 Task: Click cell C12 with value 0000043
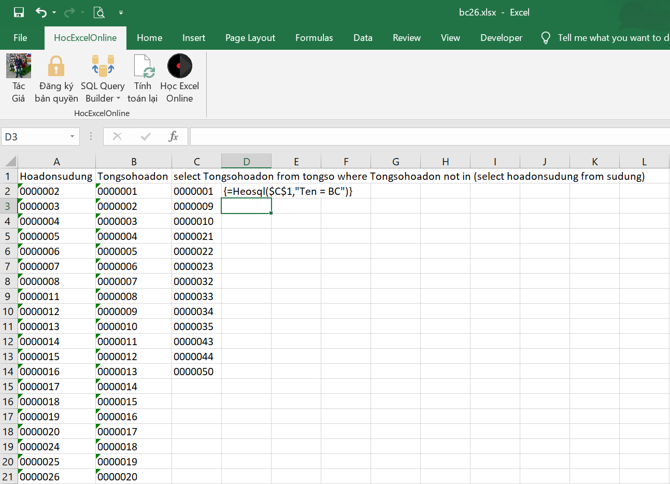197,341
